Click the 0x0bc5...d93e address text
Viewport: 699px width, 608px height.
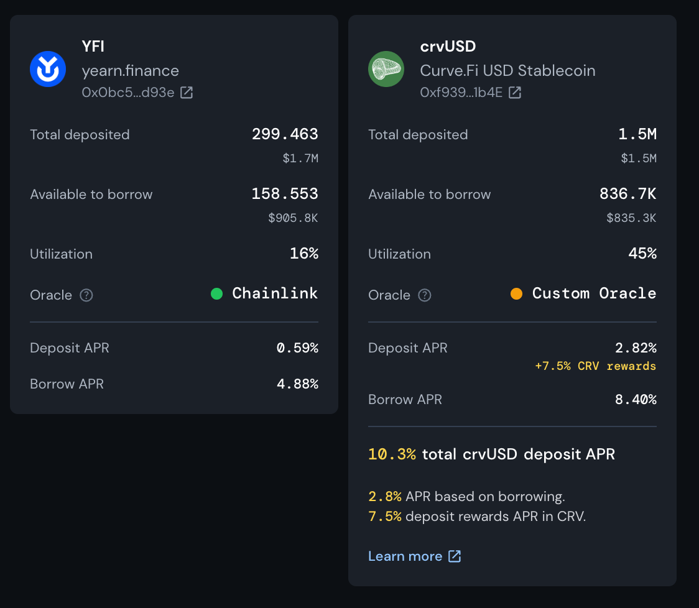coord(128,93)
